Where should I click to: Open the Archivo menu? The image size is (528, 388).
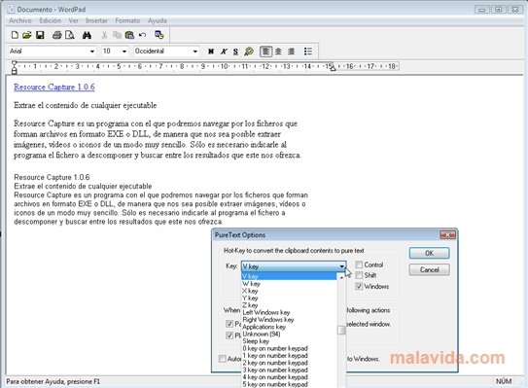click(20, 20)
